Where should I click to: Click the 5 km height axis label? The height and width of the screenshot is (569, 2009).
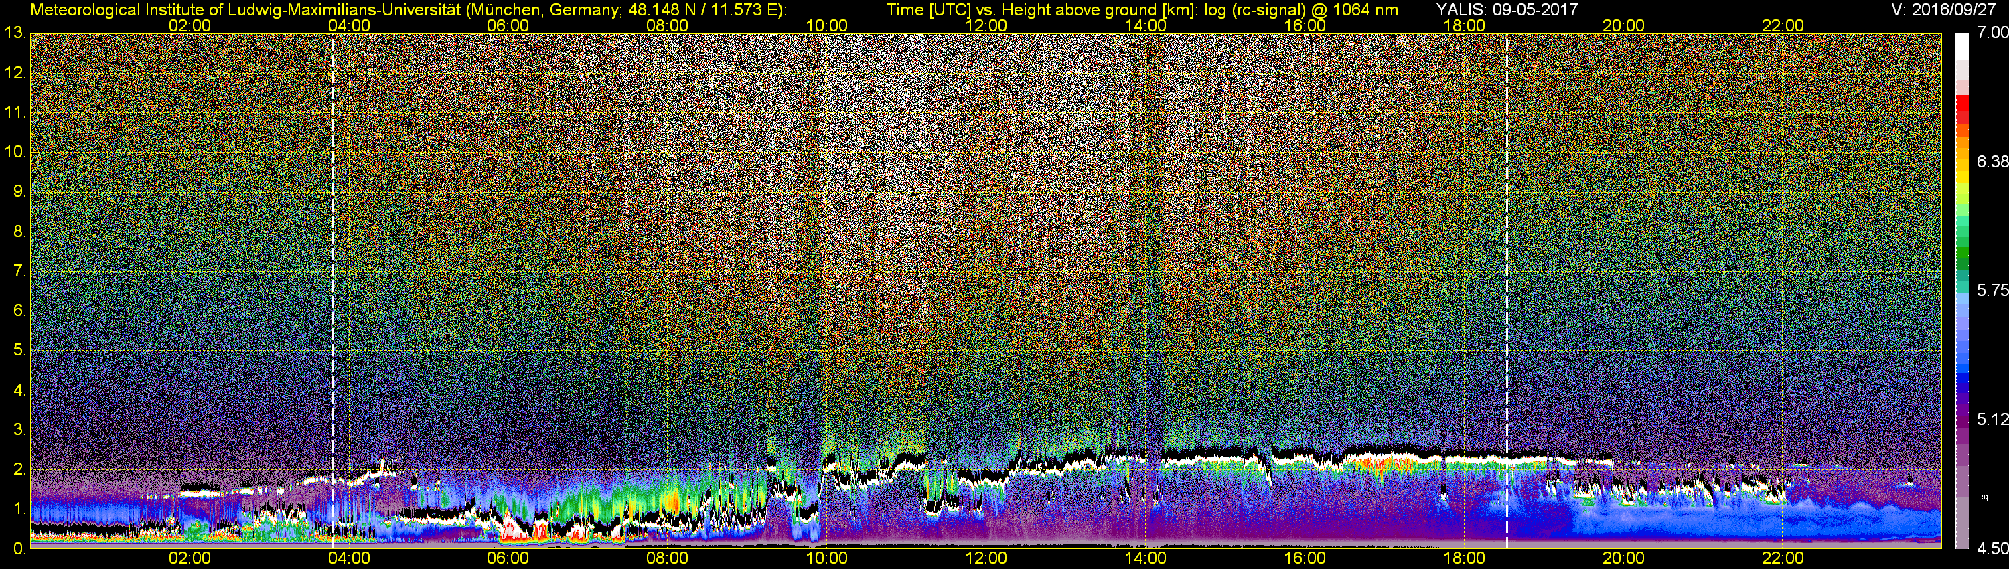(x=19, y=351)
